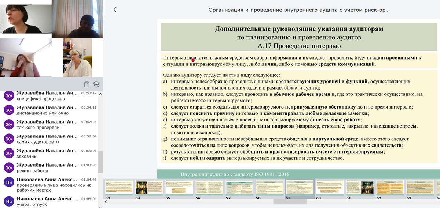Click Николаева avatar beside 'учеба, отпуск' message
This screenshot has width=440, height=208.
(x=9, y=201)
